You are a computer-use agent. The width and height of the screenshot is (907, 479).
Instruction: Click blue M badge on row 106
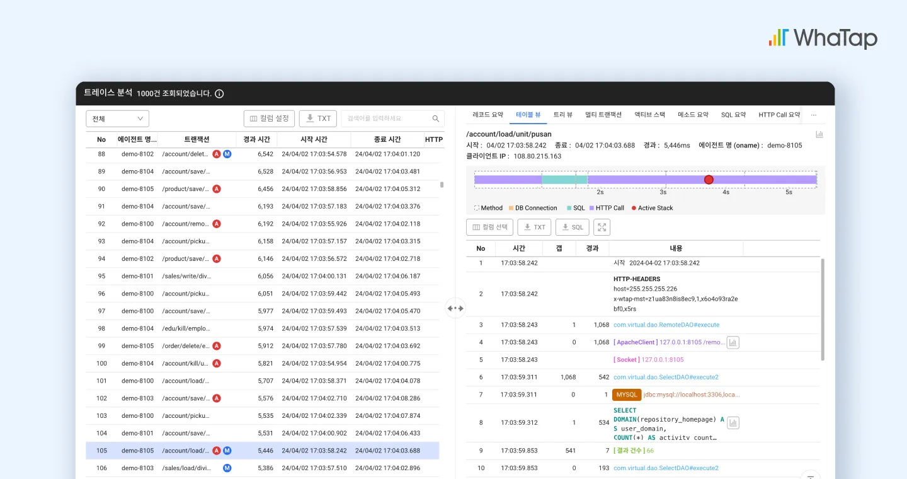(x=227, y=468)
